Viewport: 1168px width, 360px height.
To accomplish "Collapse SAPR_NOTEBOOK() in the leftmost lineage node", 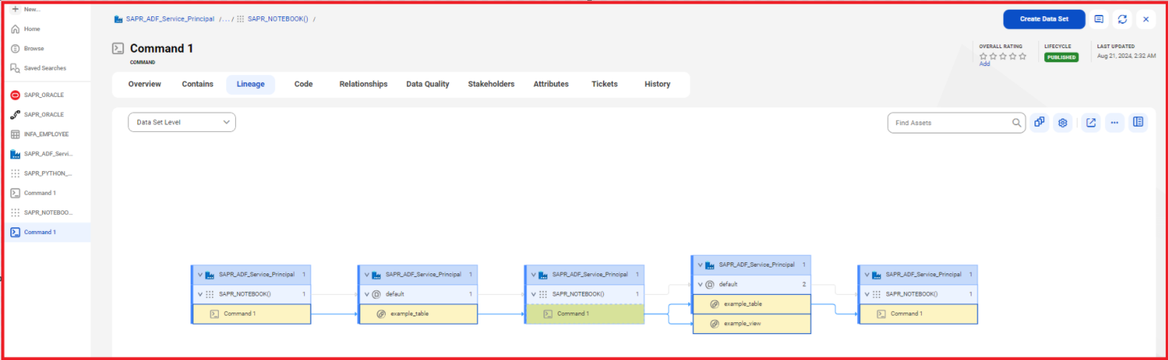I will pos(199,294).
